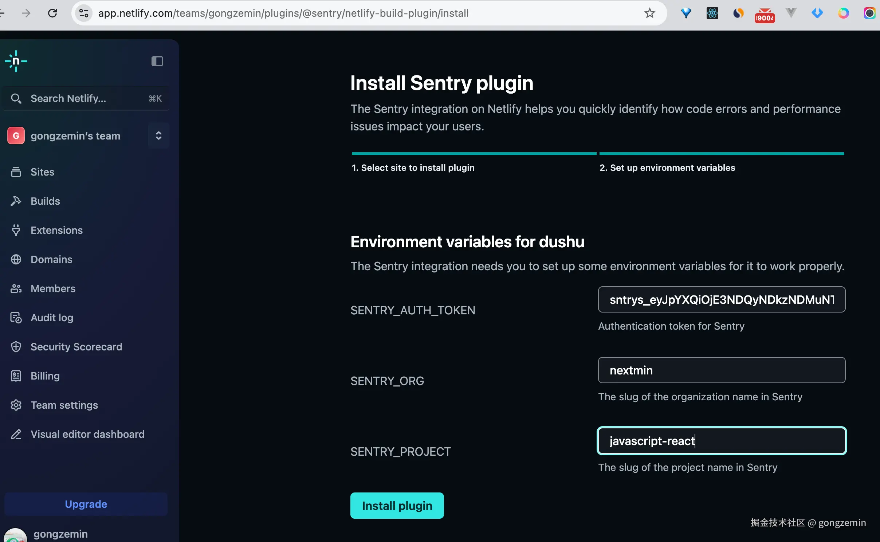Open the colorful ring extension
Viewport: 880px width, 542px height.
click(843, 13)
